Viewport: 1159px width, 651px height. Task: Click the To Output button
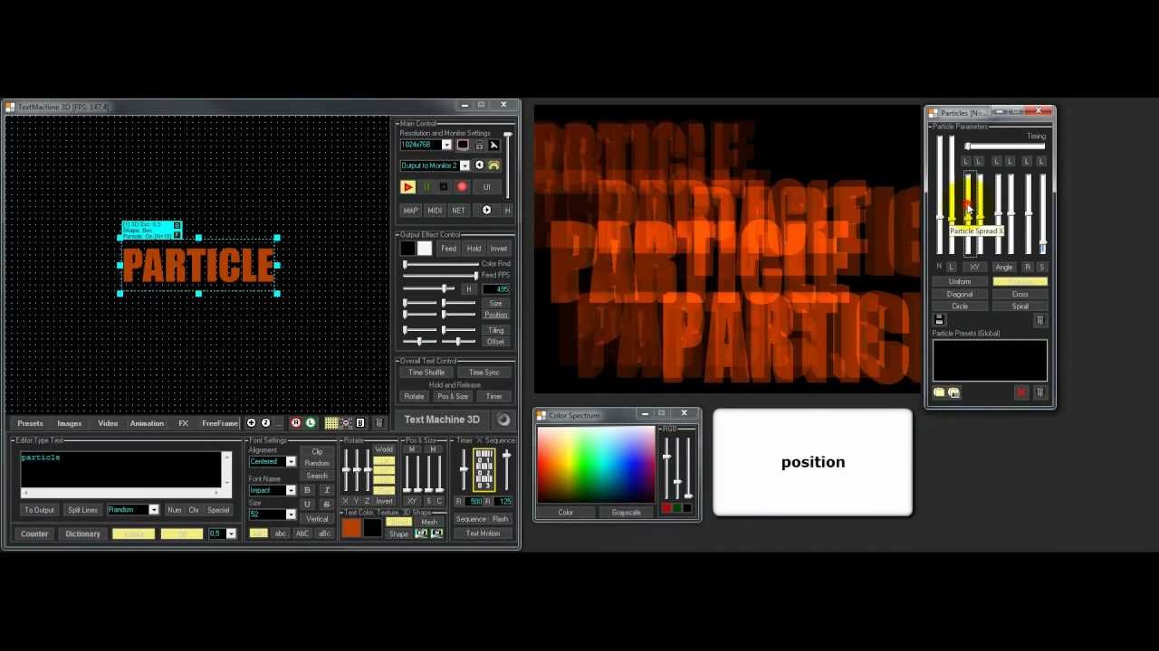(39, 510)
